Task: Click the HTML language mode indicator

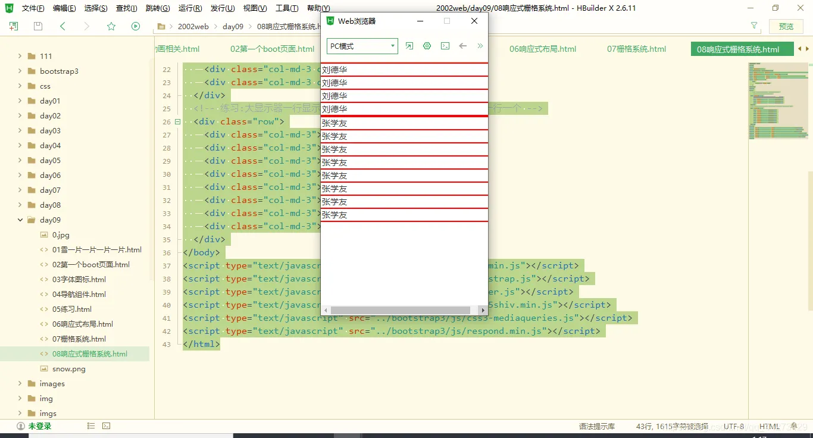Action: pyautogui.click(x=770, y=426)
